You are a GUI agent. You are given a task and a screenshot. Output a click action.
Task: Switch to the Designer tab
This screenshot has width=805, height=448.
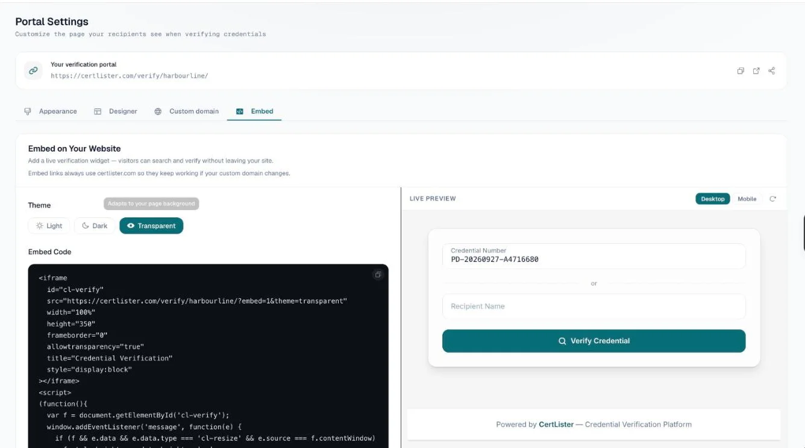coord(116,111)
